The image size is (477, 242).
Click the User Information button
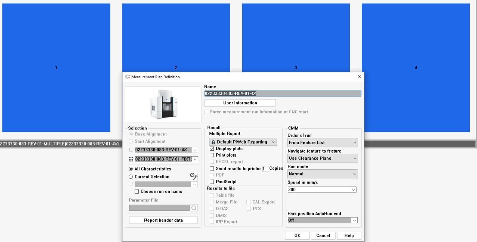click(240, 103)
